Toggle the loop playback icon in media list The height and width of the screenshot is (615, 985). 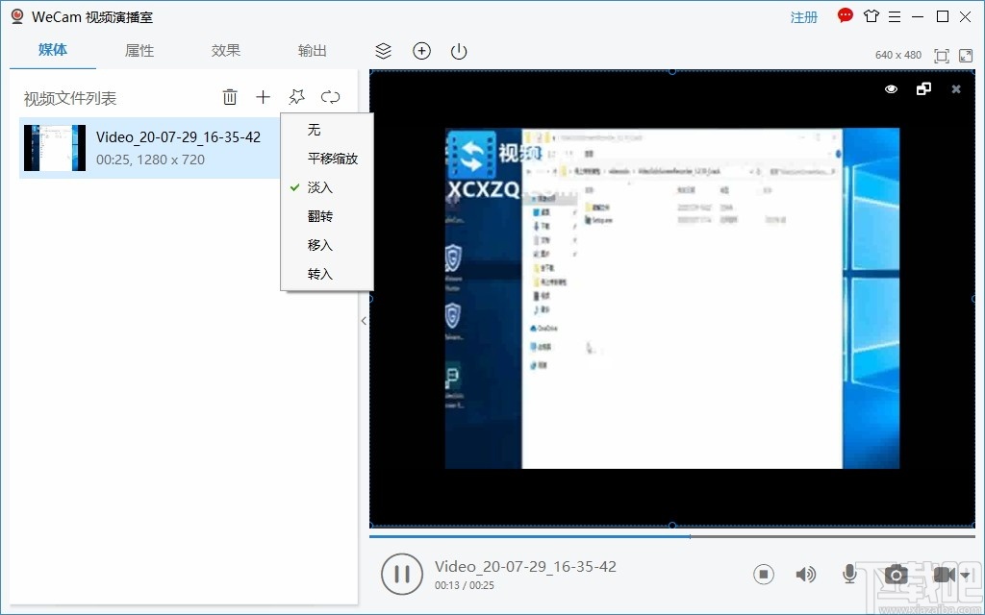(330, 96)
